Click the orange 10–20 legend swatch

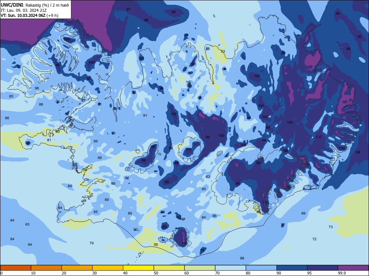tap(46, 268)
